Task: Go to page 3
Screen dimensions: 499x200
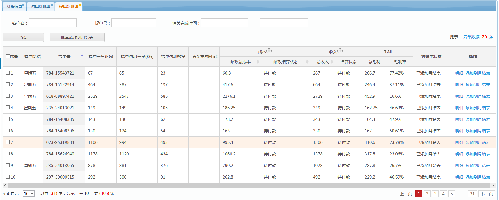Action: (x=435, y=194)
